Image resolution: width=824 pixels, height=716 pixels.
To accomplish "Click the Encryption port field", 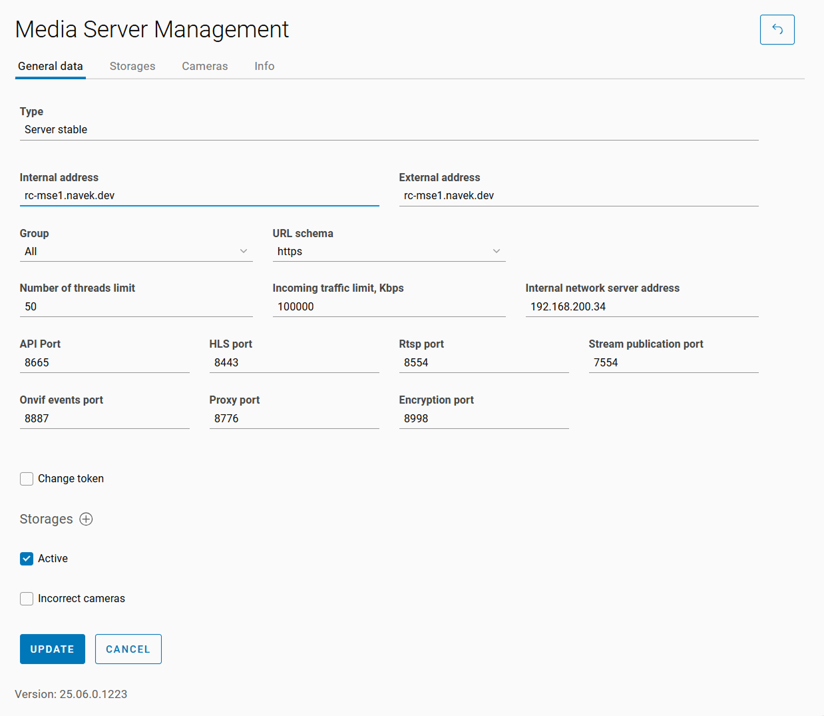I will click(484, 418).
